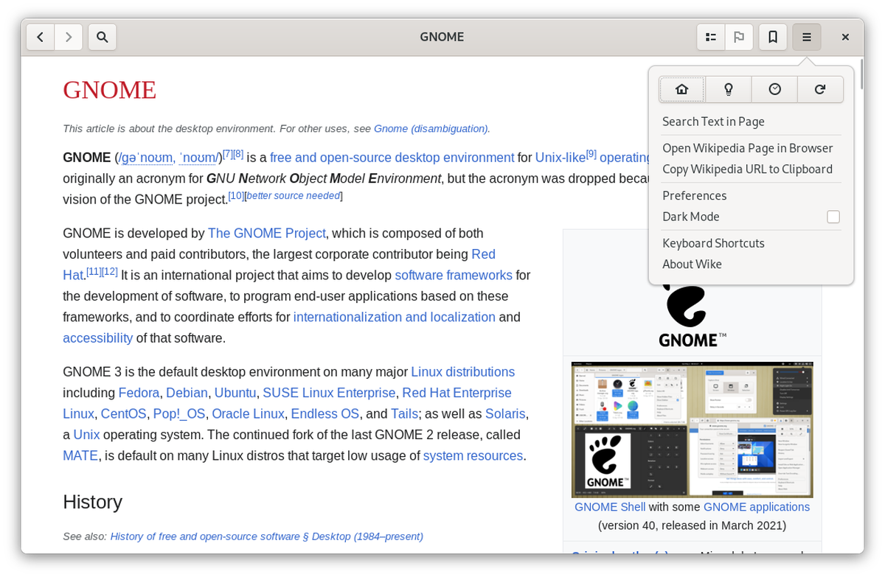
Task: Open the article search magnifier
Action: click(x=103, y=37)
